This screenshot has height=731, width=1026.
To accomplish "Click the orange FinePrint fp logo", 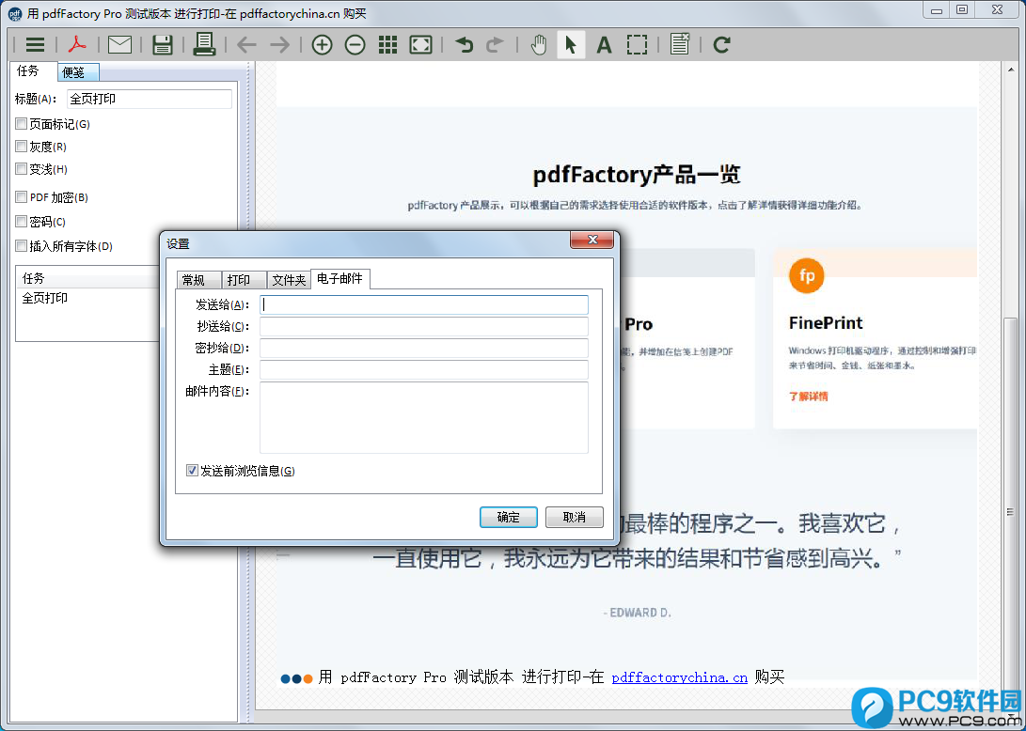I will pyautogui.click(x=807, y=276).
